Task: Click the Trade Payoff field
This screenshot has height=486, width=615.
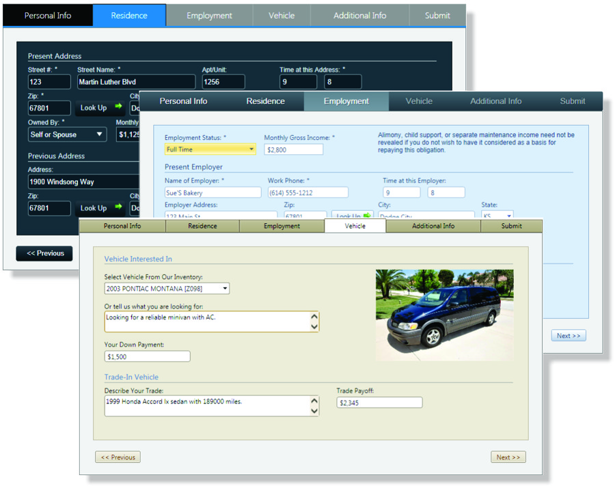Action: [x=379, y=402]
